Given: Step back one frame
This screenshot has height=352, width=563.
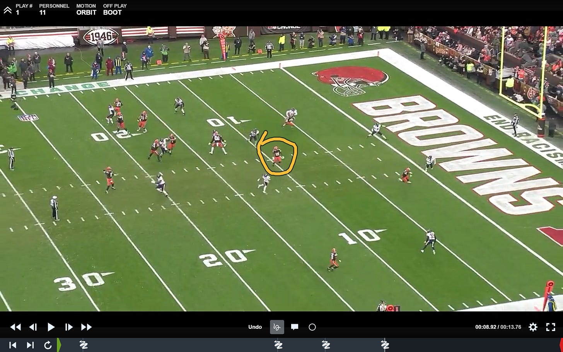Looking at the screenshot, I should (x=33, y=327).
